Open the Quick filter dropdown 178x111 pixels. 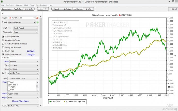pyautogui.click(x=23, y=106)
